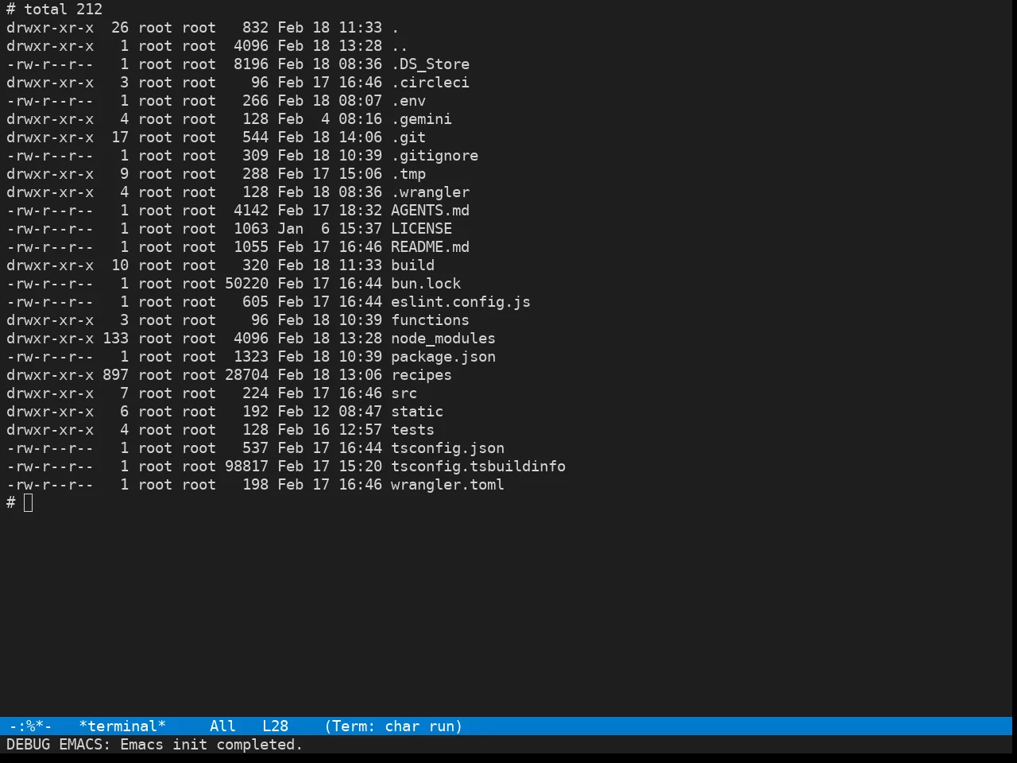Click the -:%*- buffer status flags

(30, 726)
